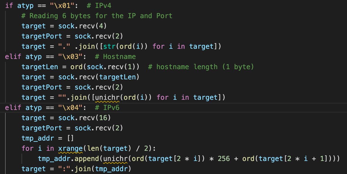
Task: Click the targetLen variable assignment
Action: click(x=36, y=67)
